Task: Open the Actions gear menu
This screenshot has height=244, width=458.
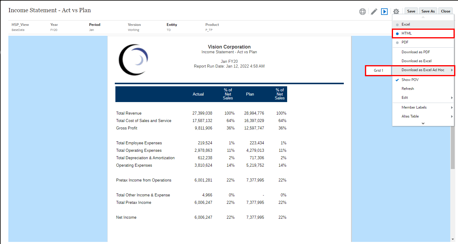Action: click(396, 11)
